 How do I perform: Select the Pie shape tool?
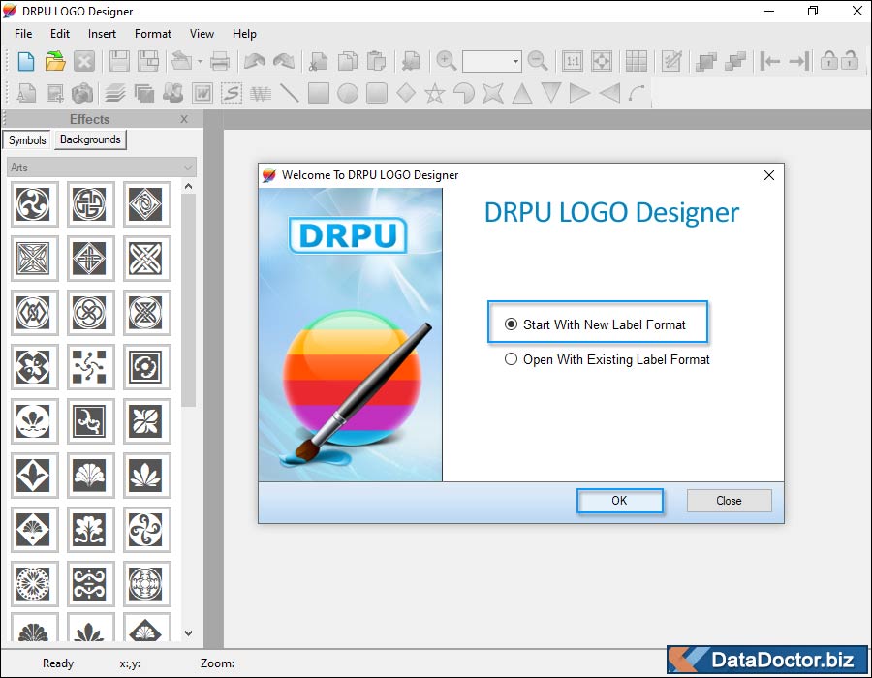[464, 93]
